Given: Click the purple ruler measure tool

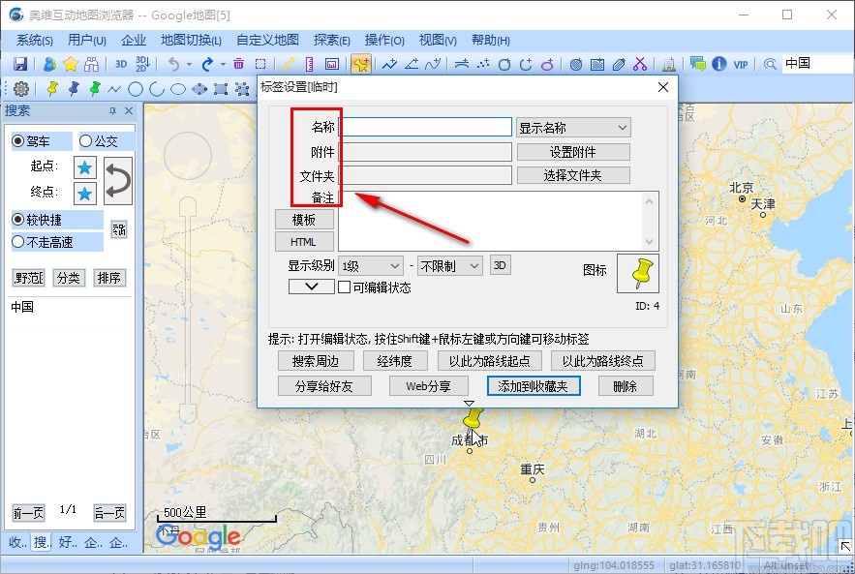Looking at the screenshot, I should coord(309,64).
